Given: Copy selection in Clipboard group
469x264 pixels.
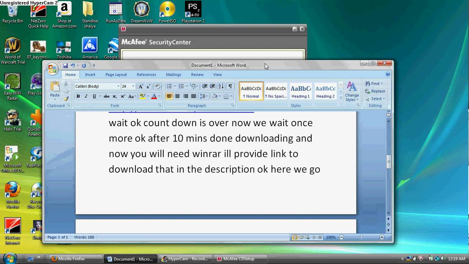Looking at the screenshot, I should pyautogui.click(x=66, y=91).
